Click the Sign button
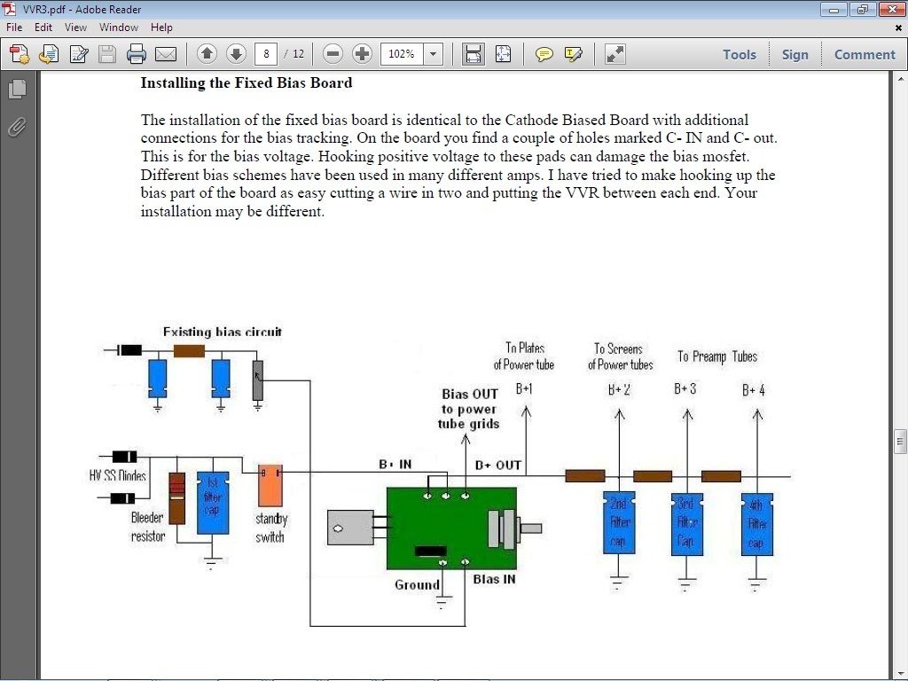Screen dimensions: 908x681 [x=795, y=54]
